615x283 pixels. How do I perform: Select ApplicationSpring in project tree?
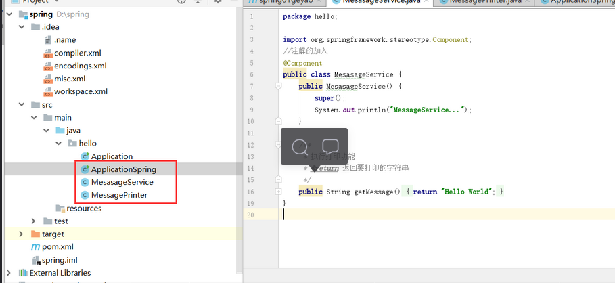[124, 169]
